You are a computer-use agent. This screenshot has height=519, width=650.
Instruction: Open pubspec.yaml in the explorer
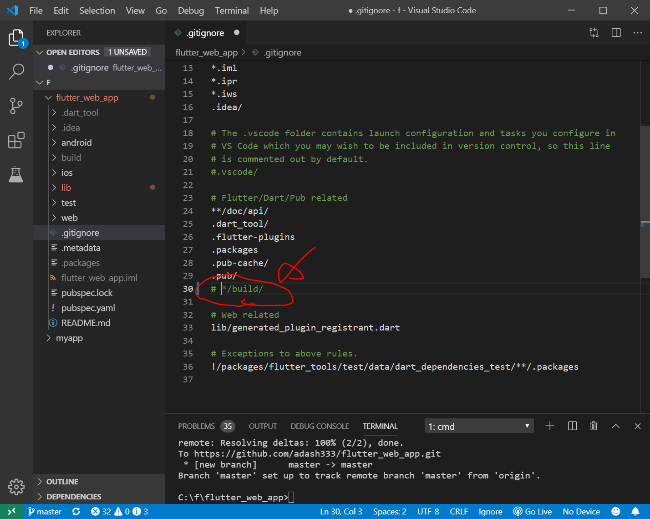click(x=88, y=308)
